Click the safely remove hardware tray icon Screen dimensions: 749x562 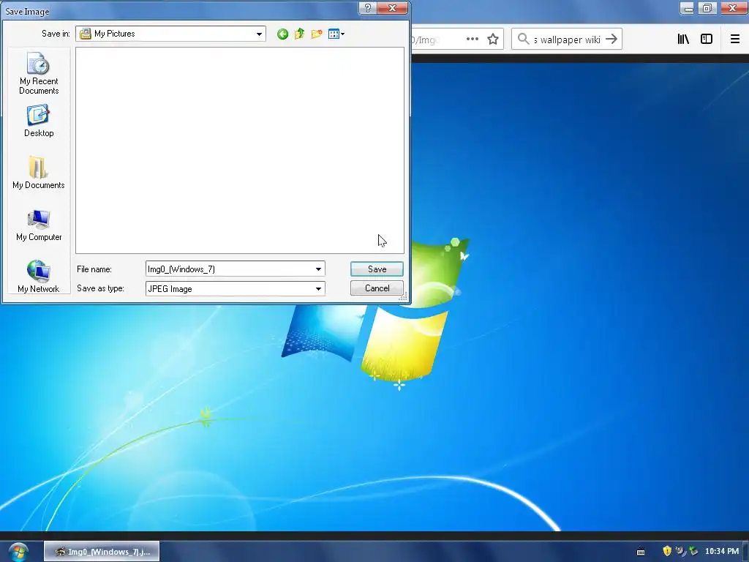[693, 551]
